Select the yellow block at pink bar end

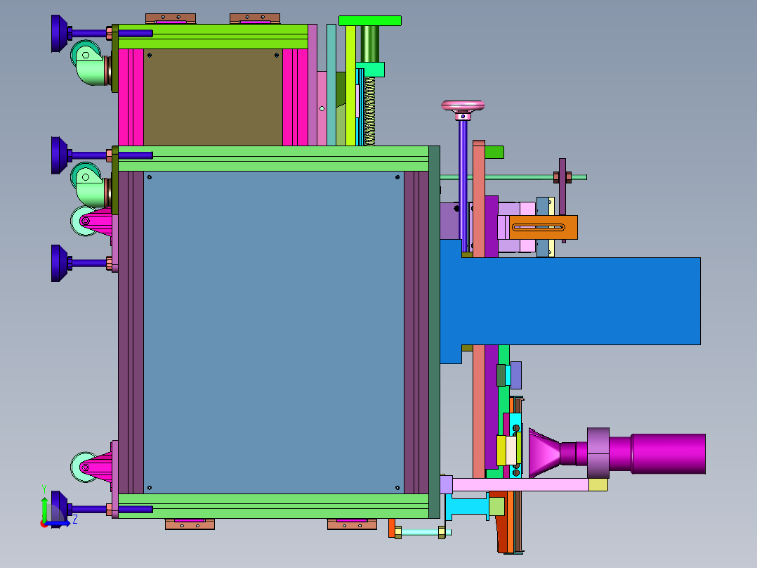tap(598, 485)
